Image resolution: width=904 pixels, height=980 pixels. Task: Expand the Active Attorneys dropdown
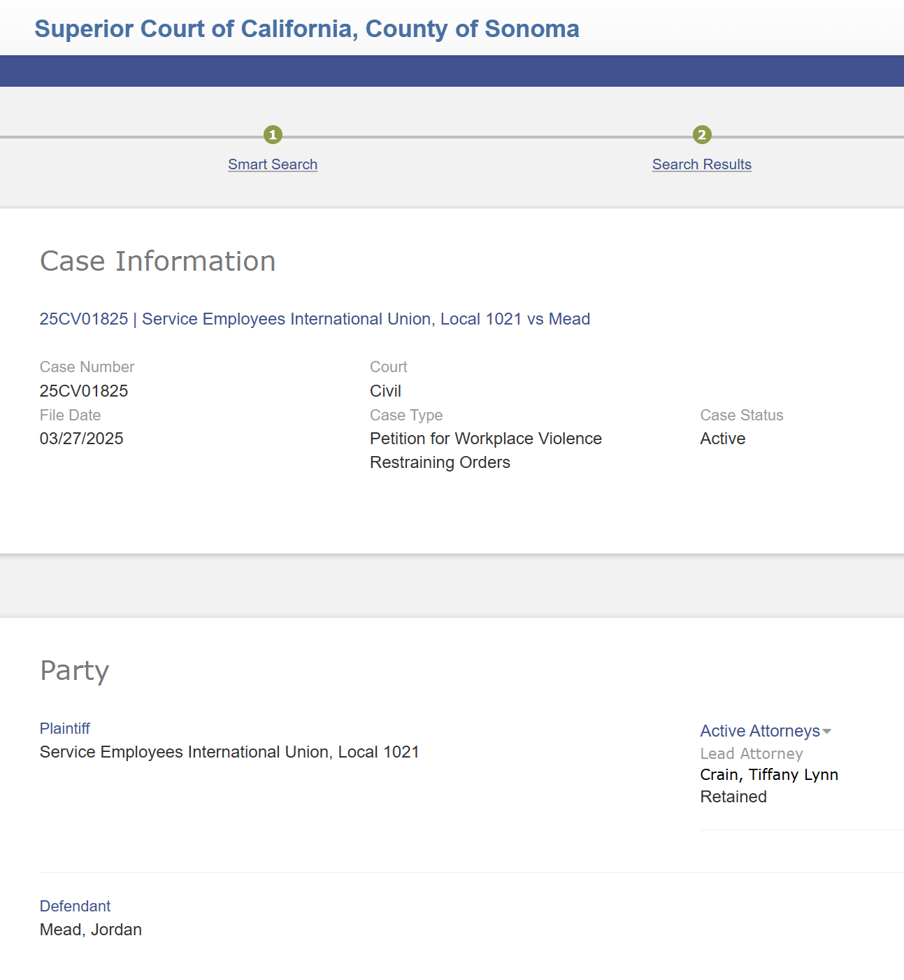pyautogui.click(x=766, y=731)
